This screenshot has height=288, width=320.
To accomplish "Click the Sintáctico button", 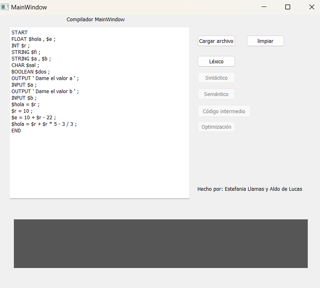I will (x=216, y=78).
